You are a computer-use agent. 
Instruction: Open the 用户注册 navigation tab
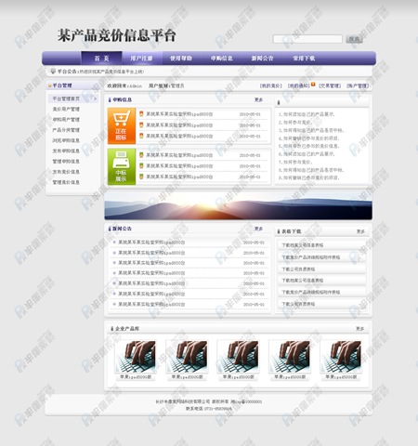141,59
